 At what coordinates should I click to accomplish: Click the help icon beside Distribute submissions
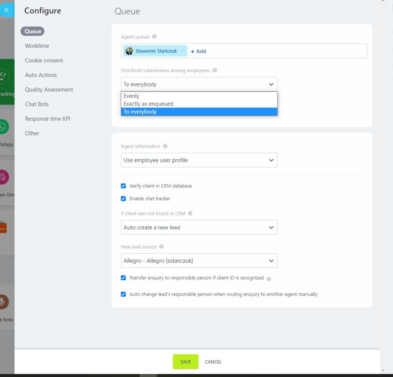coord(215,71)
